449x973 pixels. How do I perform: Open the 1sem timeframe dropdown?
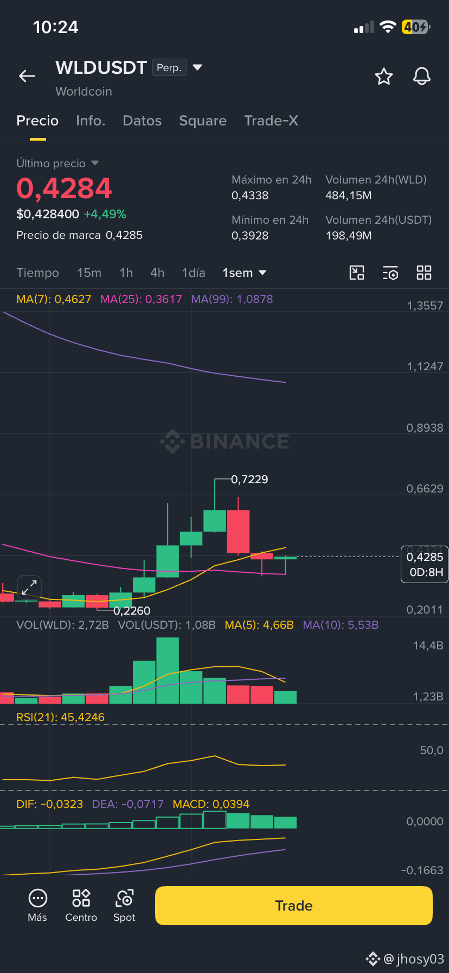(245, 273)
